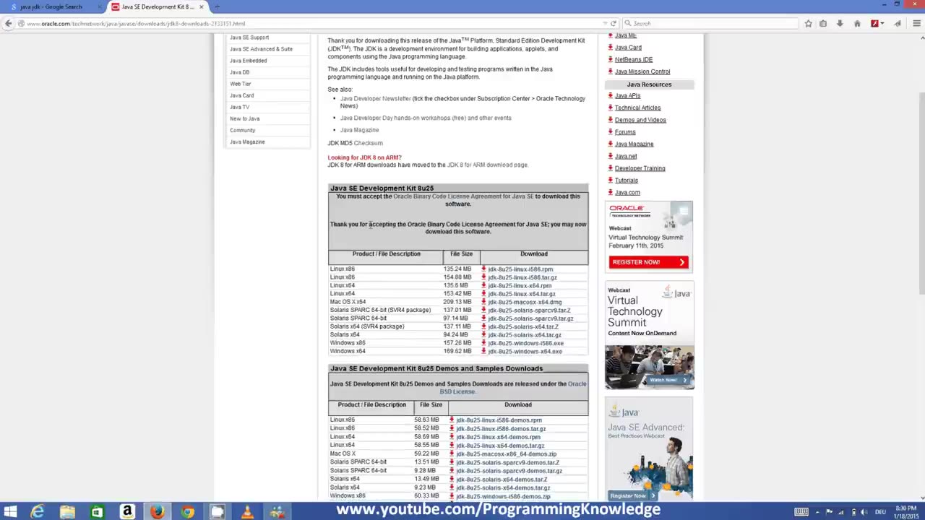Click DEU language indicator in taskbar

(x=880, y=512)
